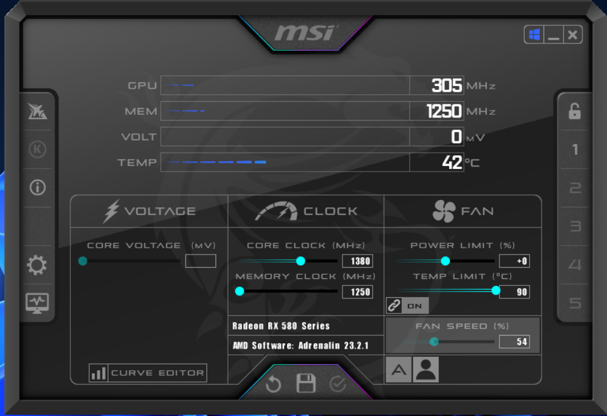Viewport: 607px width, 416px height.
Task: Select profile slot 1
Action: (x=575, y=150)
